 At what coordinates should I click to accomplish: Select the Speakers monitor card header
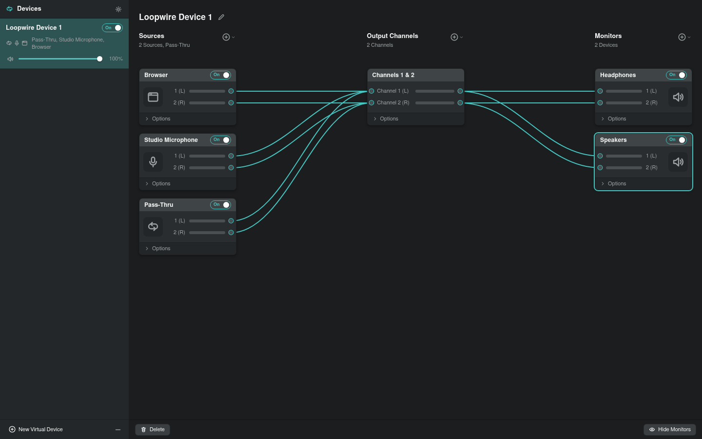pos(643,140)
